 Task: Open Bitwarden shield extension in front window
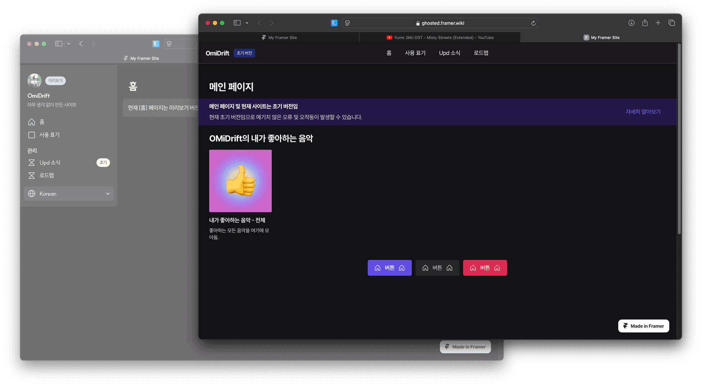(x=334, y=23)
